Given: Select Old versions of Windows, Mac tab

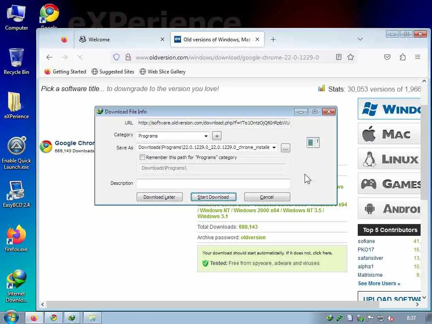Looking at the screenshot, I should [217, 39].
